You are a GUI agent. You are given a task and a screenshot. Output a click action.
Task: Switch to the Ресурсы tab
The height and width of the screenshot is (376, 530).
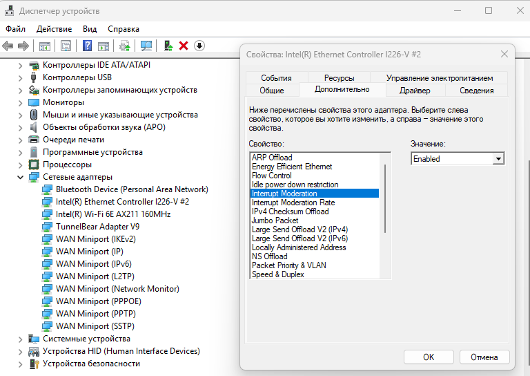tap(339, 78)
